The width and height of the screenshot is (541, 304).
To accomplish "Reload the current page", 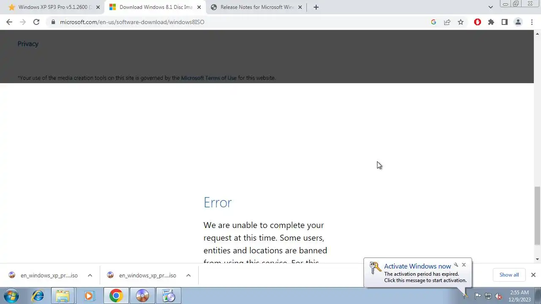I will (x=36, y=22).
